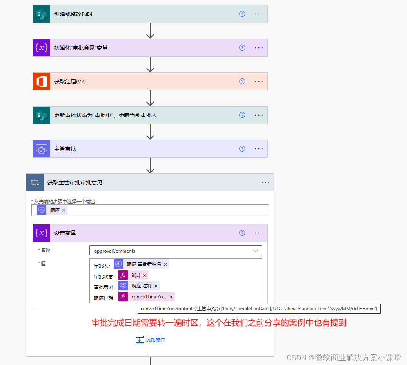
Task: Open ellipsis menu for 初始化"审批意见"变量 step
Action: coord(258,48)
